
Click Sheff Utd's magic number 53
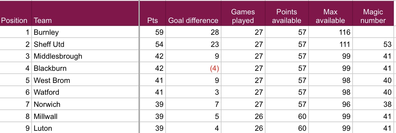click(387, 44)
